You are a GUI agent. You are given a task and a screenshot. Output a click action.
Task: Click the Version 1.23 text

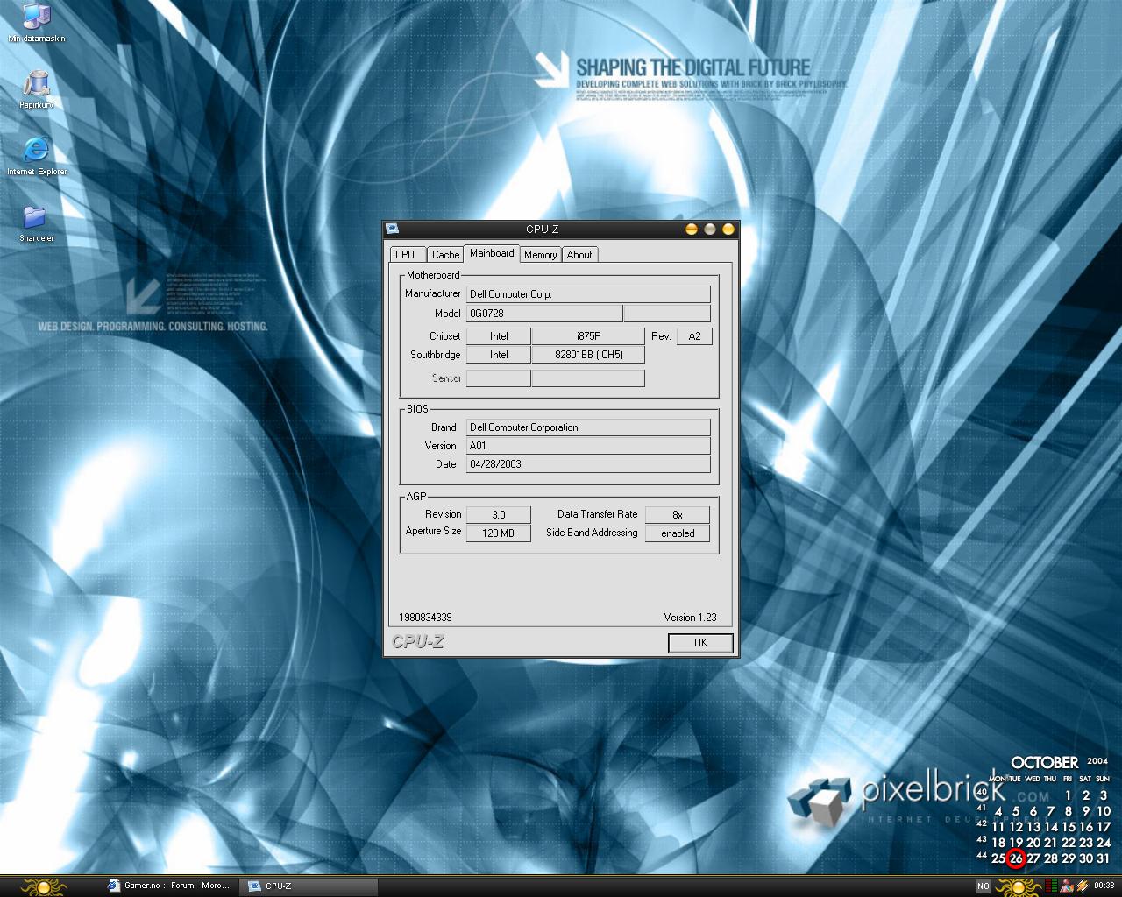point(690,618)
